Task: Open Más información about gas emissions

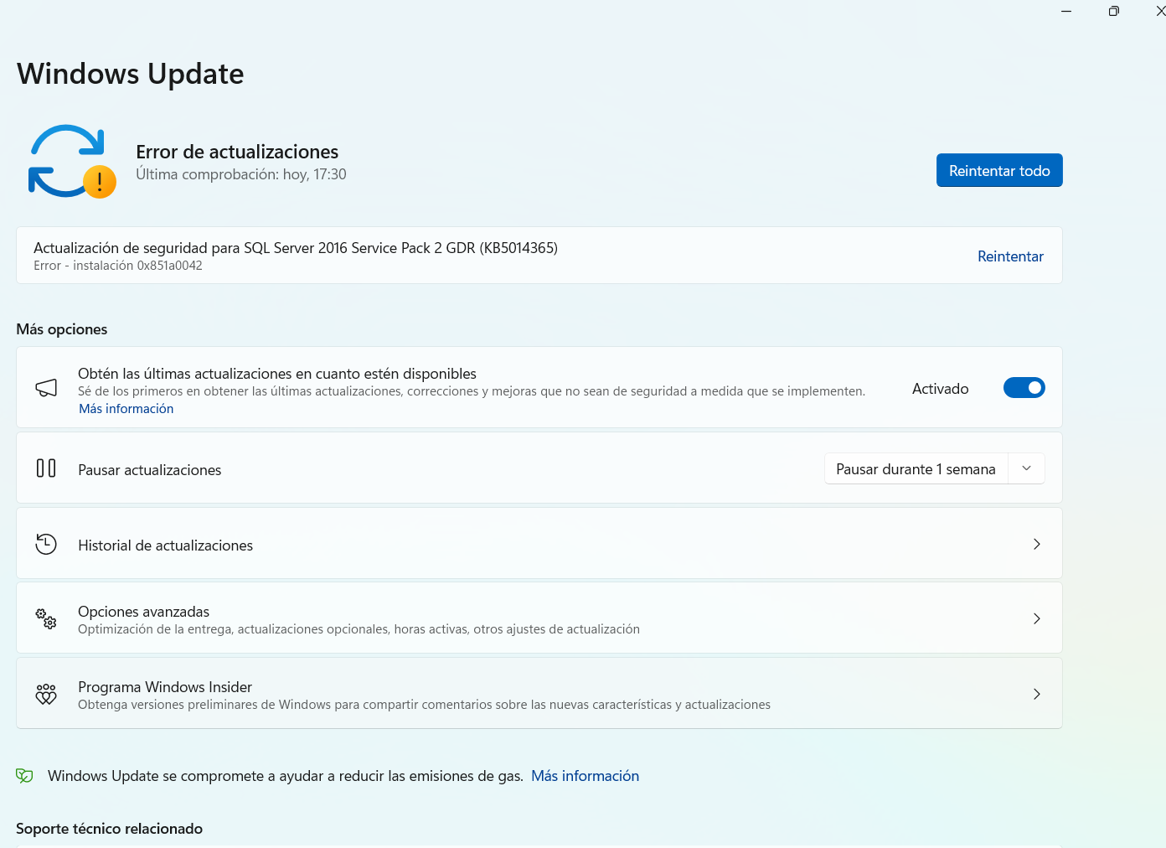Action: coord(586,776)
